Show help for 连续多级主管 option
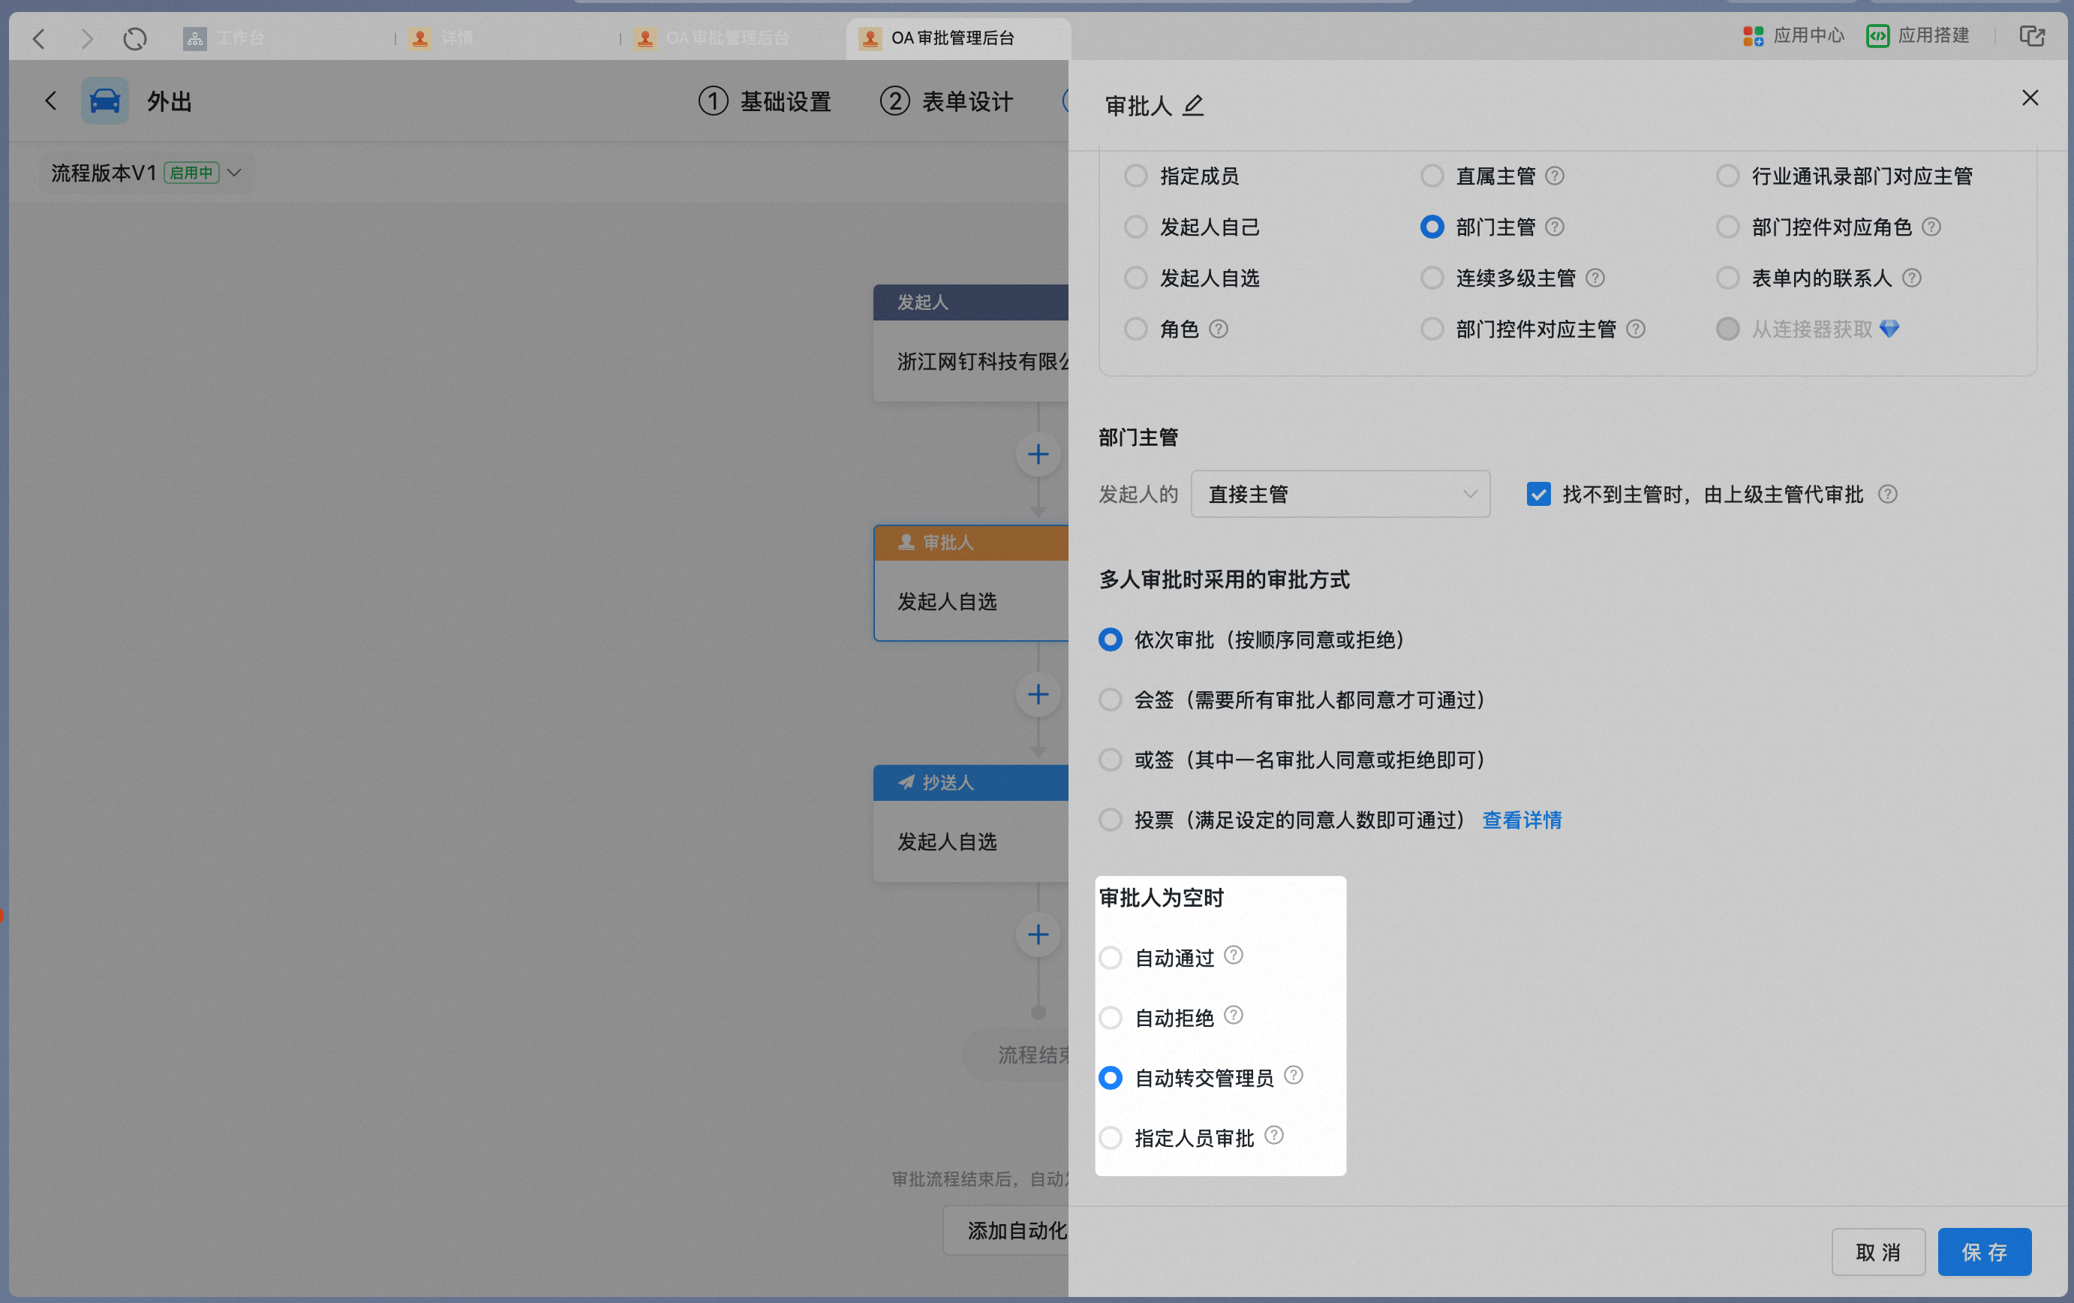Screen dimensions: 2074x1303 [x=1595, y=278]
